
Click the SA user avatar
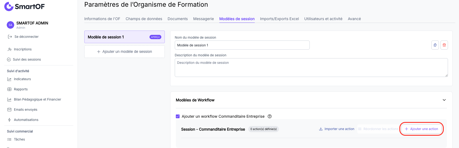pyautogui.click(x=10, y=25)
